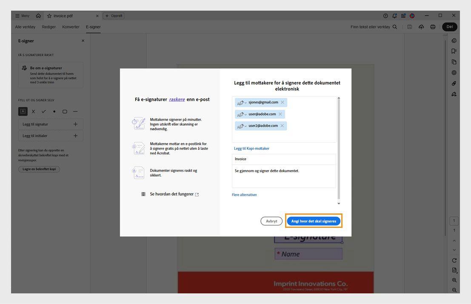Close the E-signer side panel
This screenshot has height=304, width=471.
(x=83, y=41)
